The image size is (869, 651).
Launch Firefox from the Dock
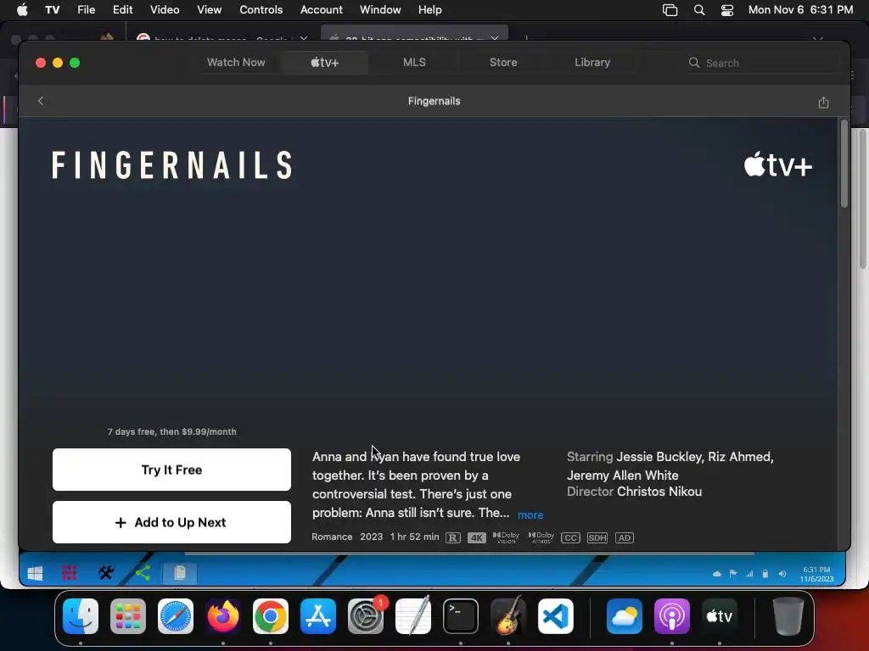(223, 616)
